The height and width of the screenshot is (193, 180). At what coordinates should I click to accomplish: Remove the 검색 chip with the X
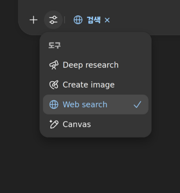(x=107, y=20)
